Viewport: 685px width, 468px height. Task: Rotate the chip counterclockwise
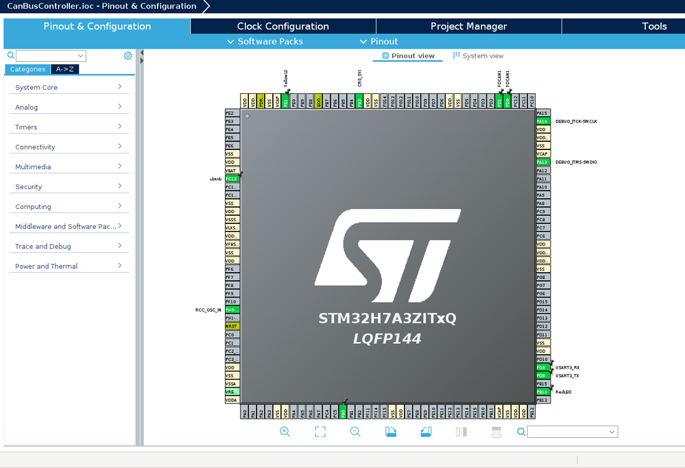(x=426, y=432)
